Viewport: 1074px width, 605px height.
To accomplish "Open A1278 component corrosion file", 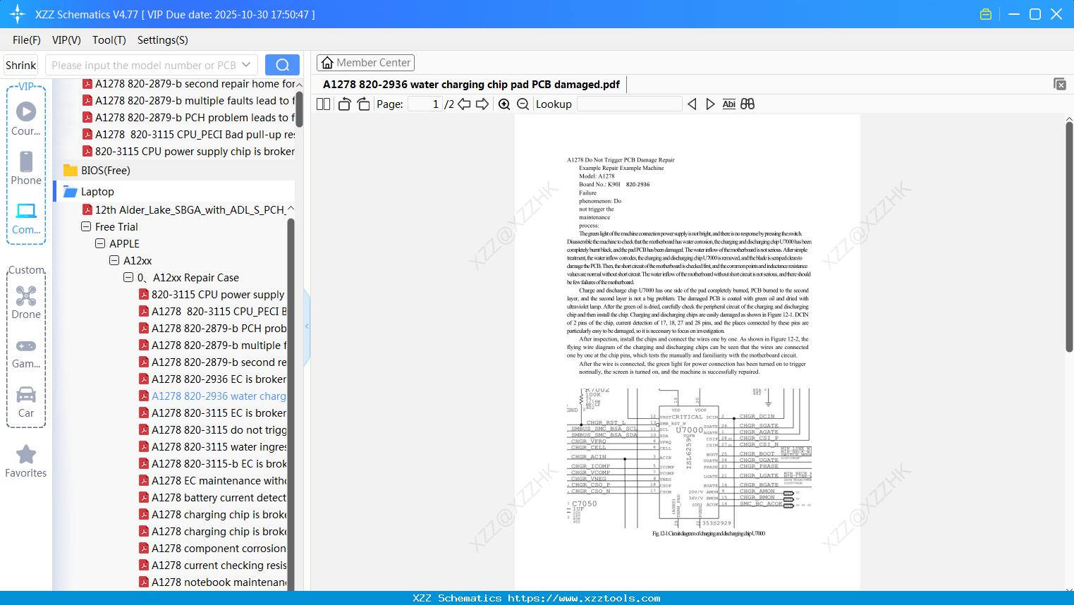I will tap(212, 549).
